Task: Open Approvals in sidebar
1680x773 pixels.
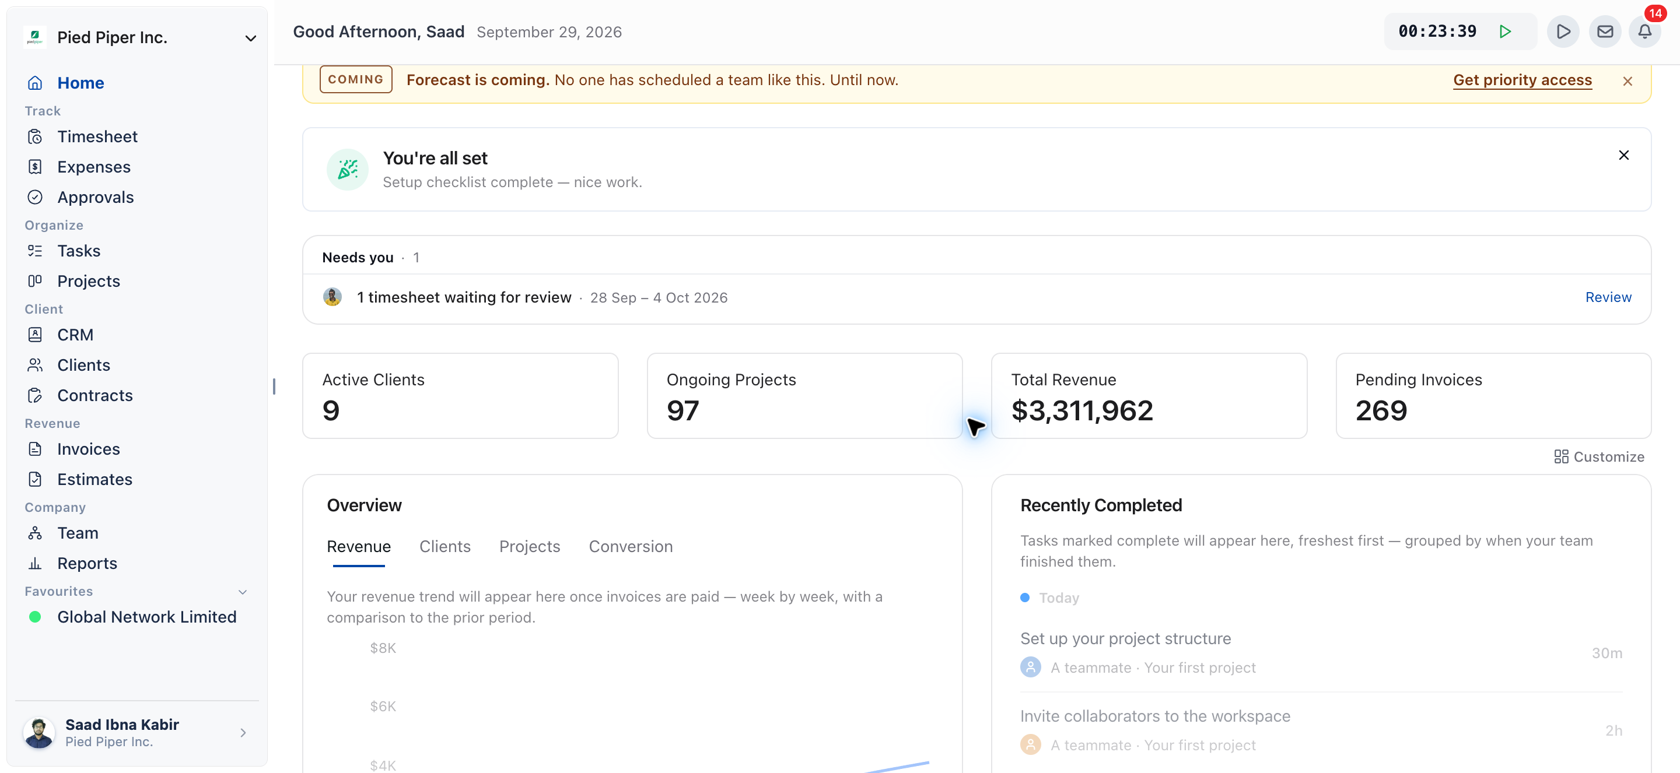Action: coord(95,197)
